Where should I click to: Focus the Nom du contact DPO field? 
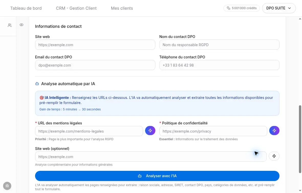[x=219, y=45]
